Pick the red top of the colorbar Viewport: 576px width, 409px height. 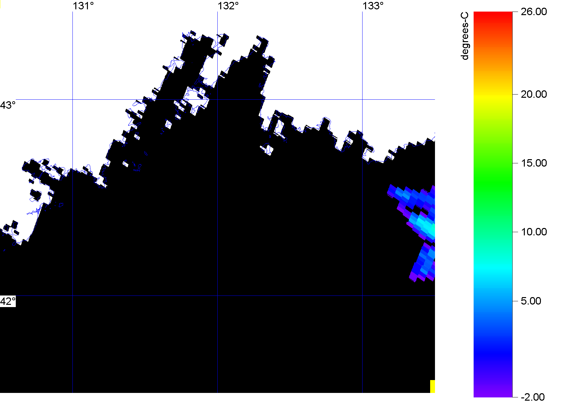pyautogui.click(x=493, y=14)
